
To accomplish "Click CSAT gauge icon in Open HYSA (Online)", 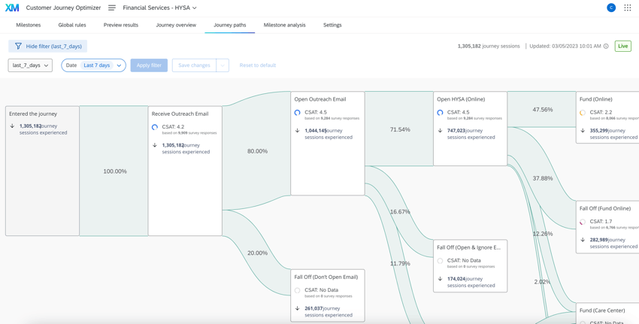I will [x=440, y=113].
